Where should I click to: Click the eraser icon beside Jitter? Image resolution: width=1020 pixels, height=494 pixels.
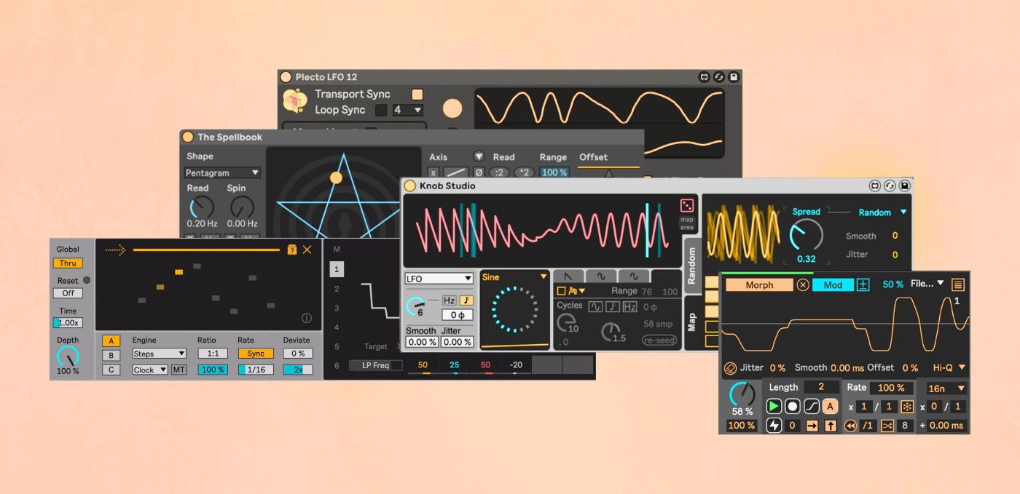(731, 368)
